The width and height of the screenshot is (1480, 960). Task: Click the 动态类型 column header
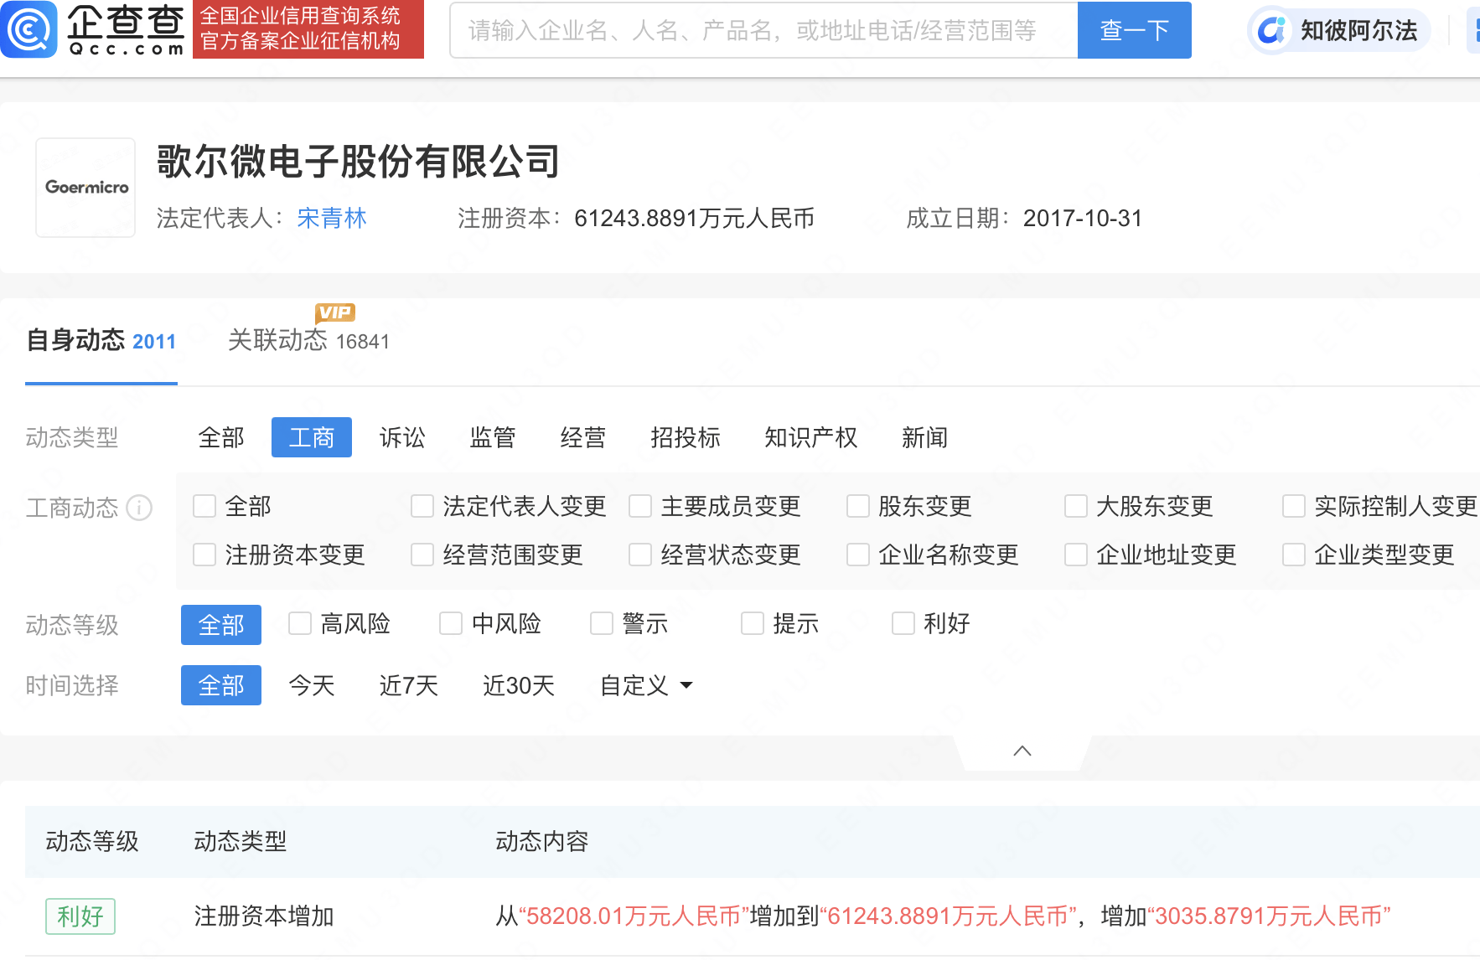[x=241, y=841]
